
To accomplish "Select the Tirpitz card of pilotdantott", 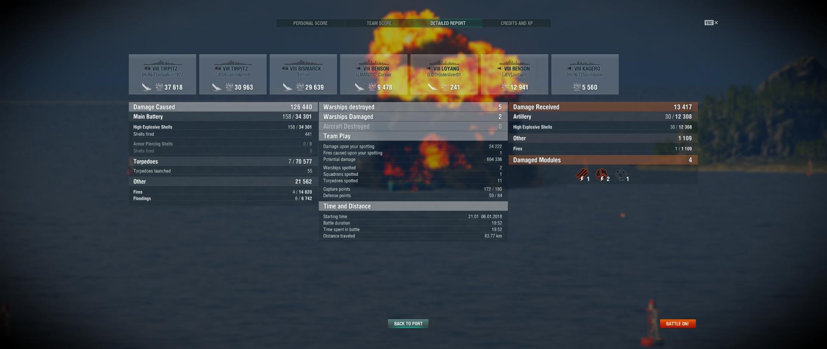I will tap(233, 74).
